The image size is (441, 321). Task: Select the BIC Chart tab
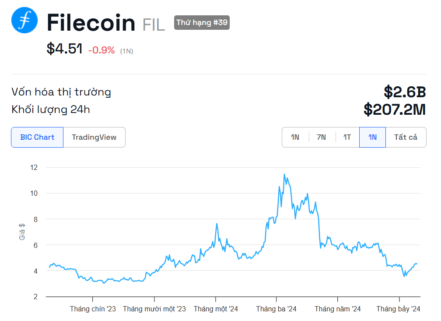[x=37, y=137]
